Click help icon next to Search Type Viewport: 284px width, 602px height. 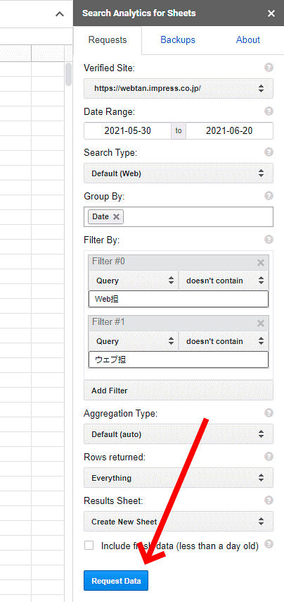(x=269, y=152)
